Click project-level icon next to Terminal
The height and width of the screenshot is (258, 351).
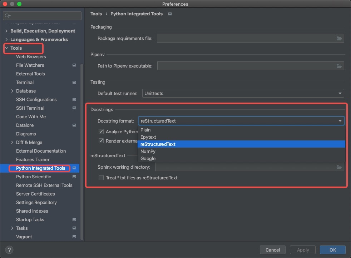point(74,82)
